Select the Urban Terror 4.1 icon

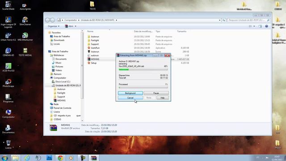click(x=8, y=37)
